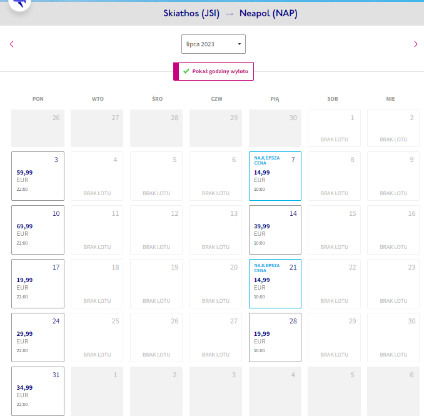Click the June 26 greyed-out cell
The image size is (424, 416).
(38, 128)
